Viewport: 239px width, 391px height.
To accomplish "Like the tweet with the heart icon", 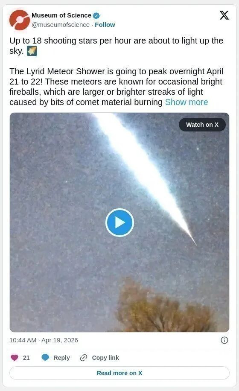I will (15, 358).
